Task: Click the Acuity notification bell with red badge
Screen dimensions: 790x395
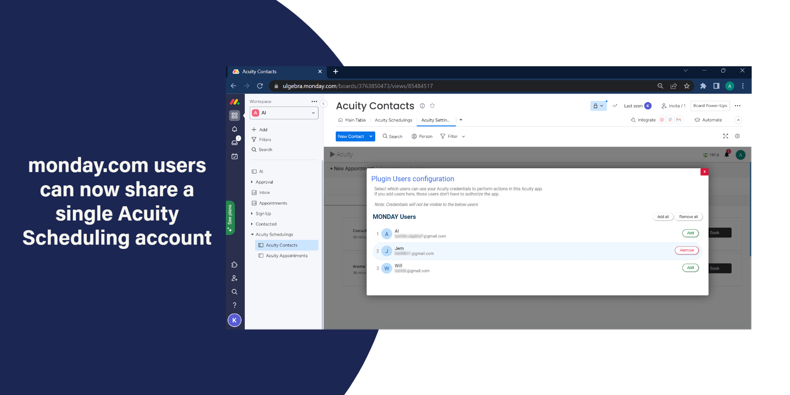Action: click(727, 154)
